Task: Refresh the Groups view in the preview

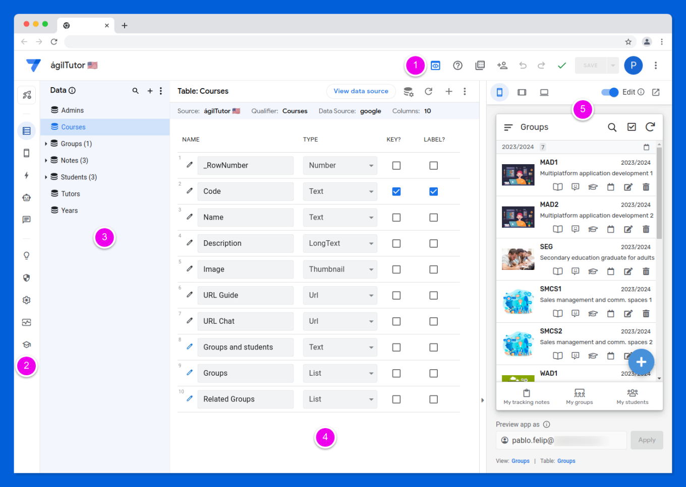Action: tap(651, 127)
